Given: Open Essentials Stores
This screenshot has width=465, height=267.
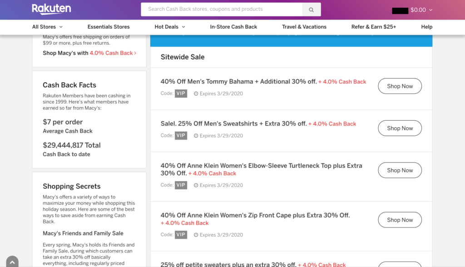Looking at the screenshot, I should point(109,27).
